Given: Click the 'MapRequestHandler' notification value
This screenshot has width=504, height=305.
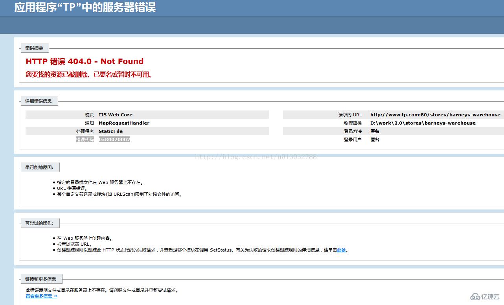Looking at the screenshot, I should [x=124, y=123].
